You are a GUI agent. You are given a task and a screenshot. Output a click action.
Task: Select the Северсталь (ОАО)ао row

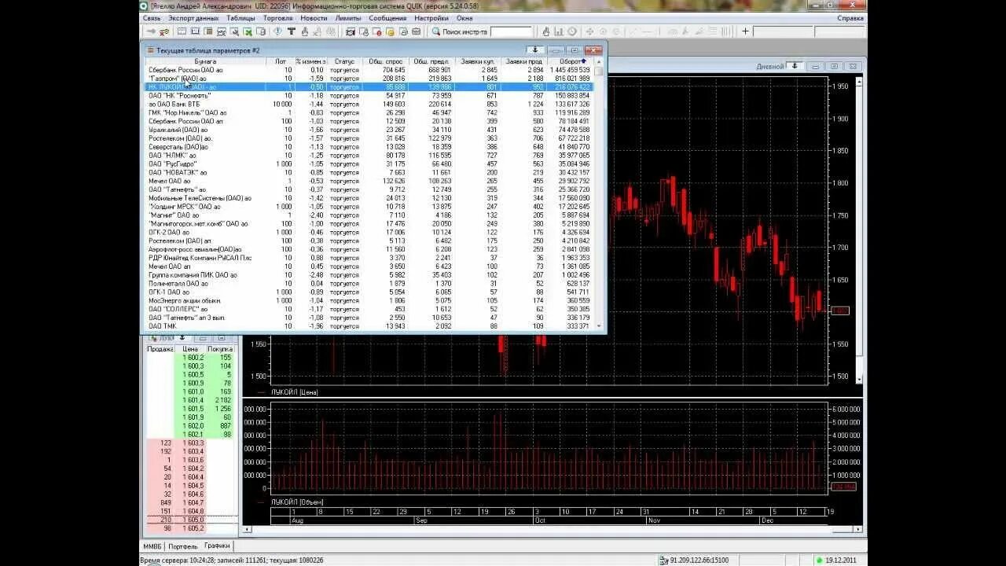coord(369,147)
